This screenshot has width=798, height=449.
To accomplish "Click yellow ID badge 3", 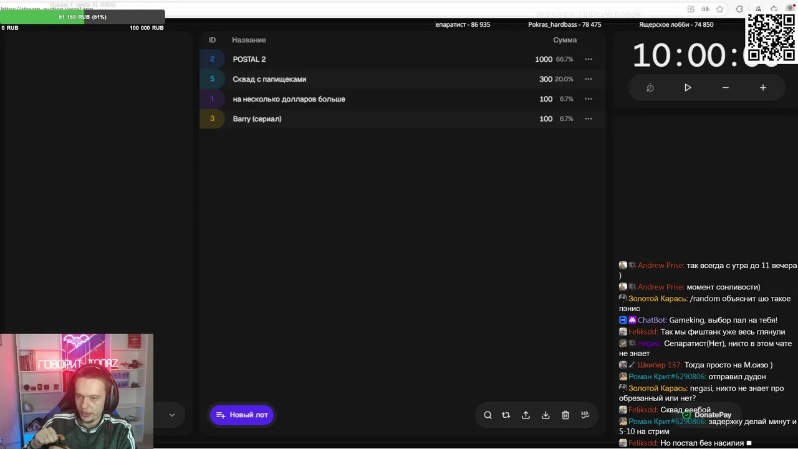I will (212, 119).
